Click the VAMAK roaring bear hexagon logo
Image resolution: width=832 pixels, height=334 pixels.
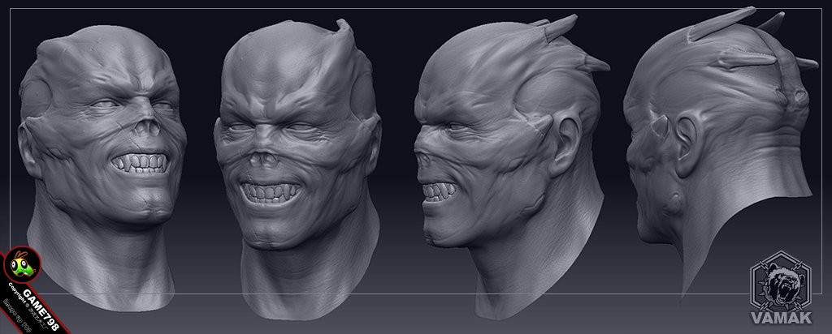(781, 281)
